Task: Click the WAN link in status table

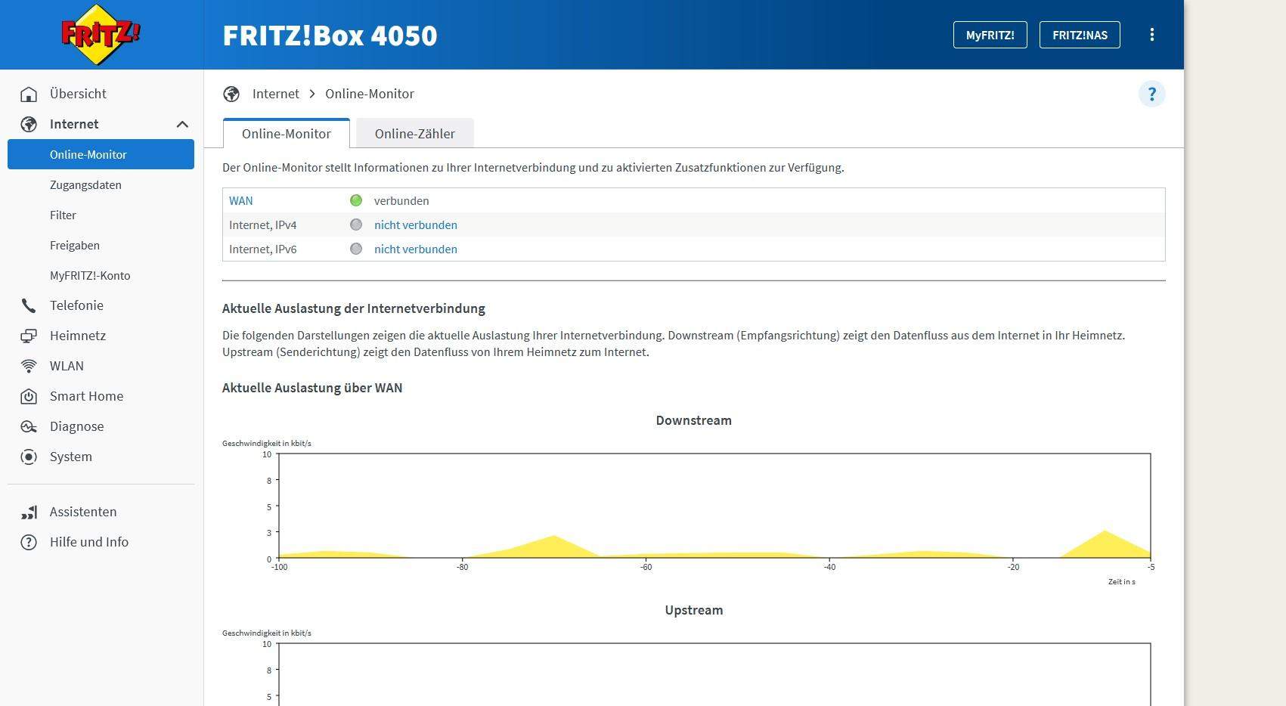Action: pyautogui.click(x=241, y=200)
